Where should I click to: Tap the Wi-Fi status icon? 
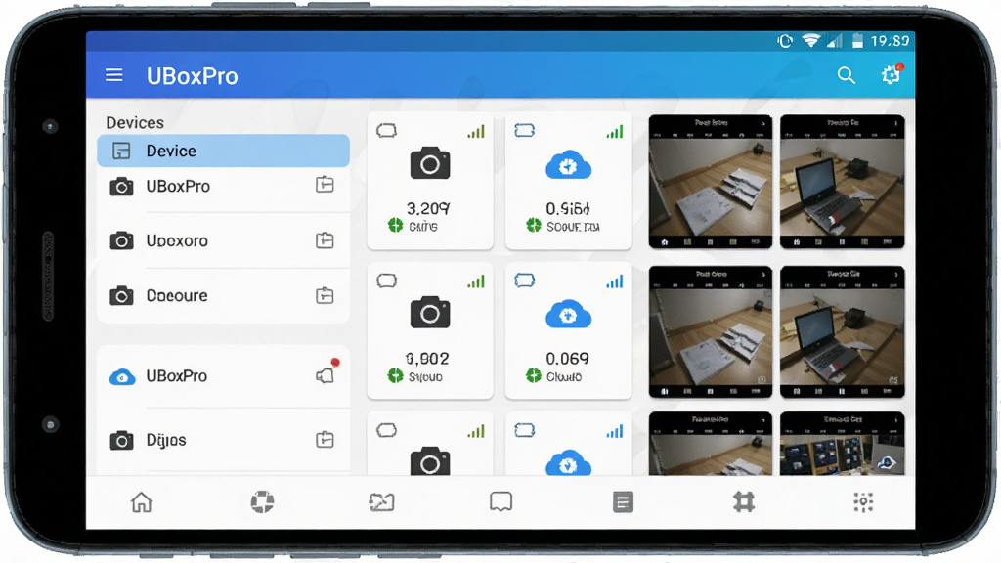tap(810, 41)
